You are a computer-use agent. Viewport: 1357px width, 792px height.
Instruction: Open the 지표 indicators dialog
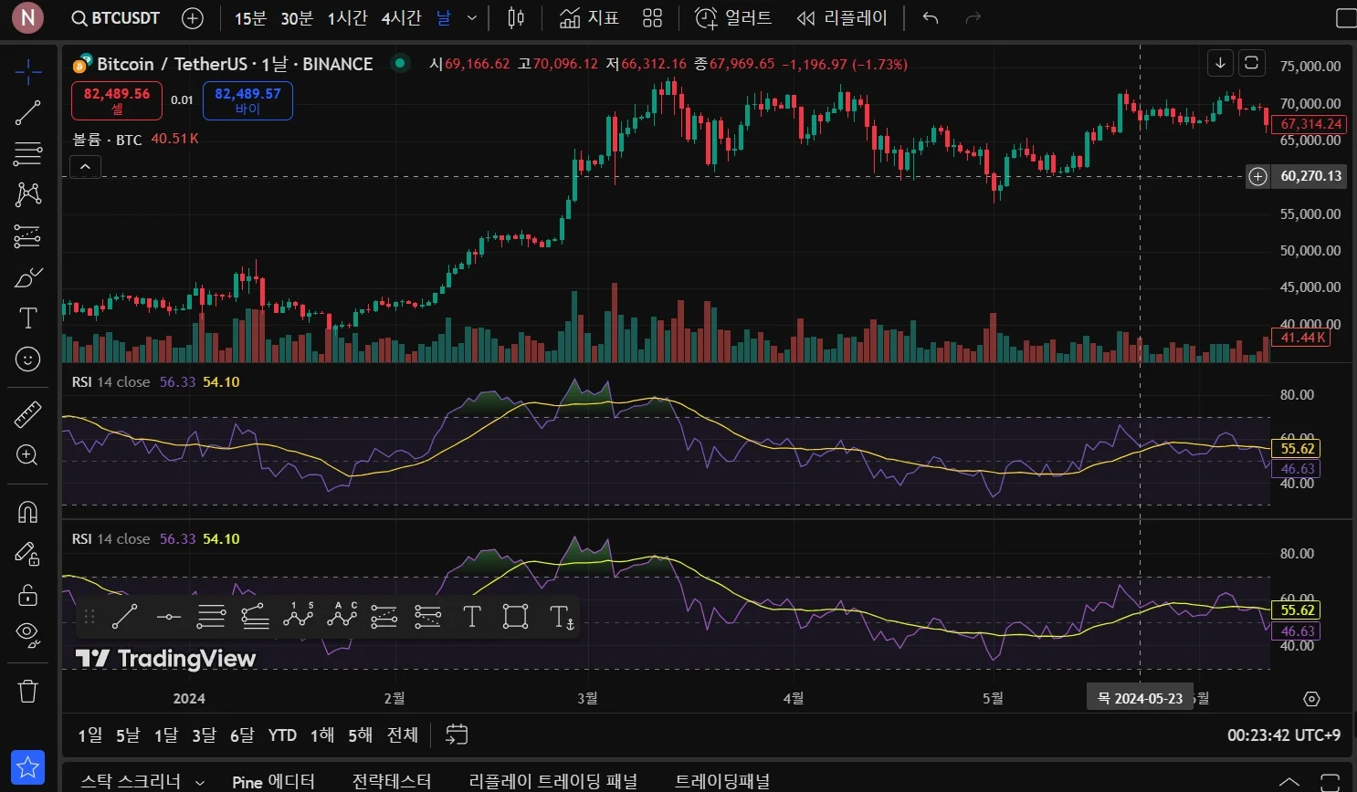589,18
